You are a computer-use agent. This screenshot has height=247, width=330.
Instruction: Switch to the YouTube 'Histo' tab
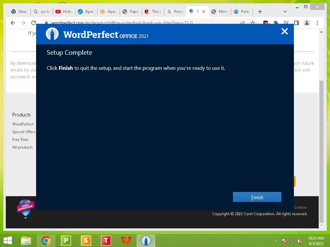point(64,12)
